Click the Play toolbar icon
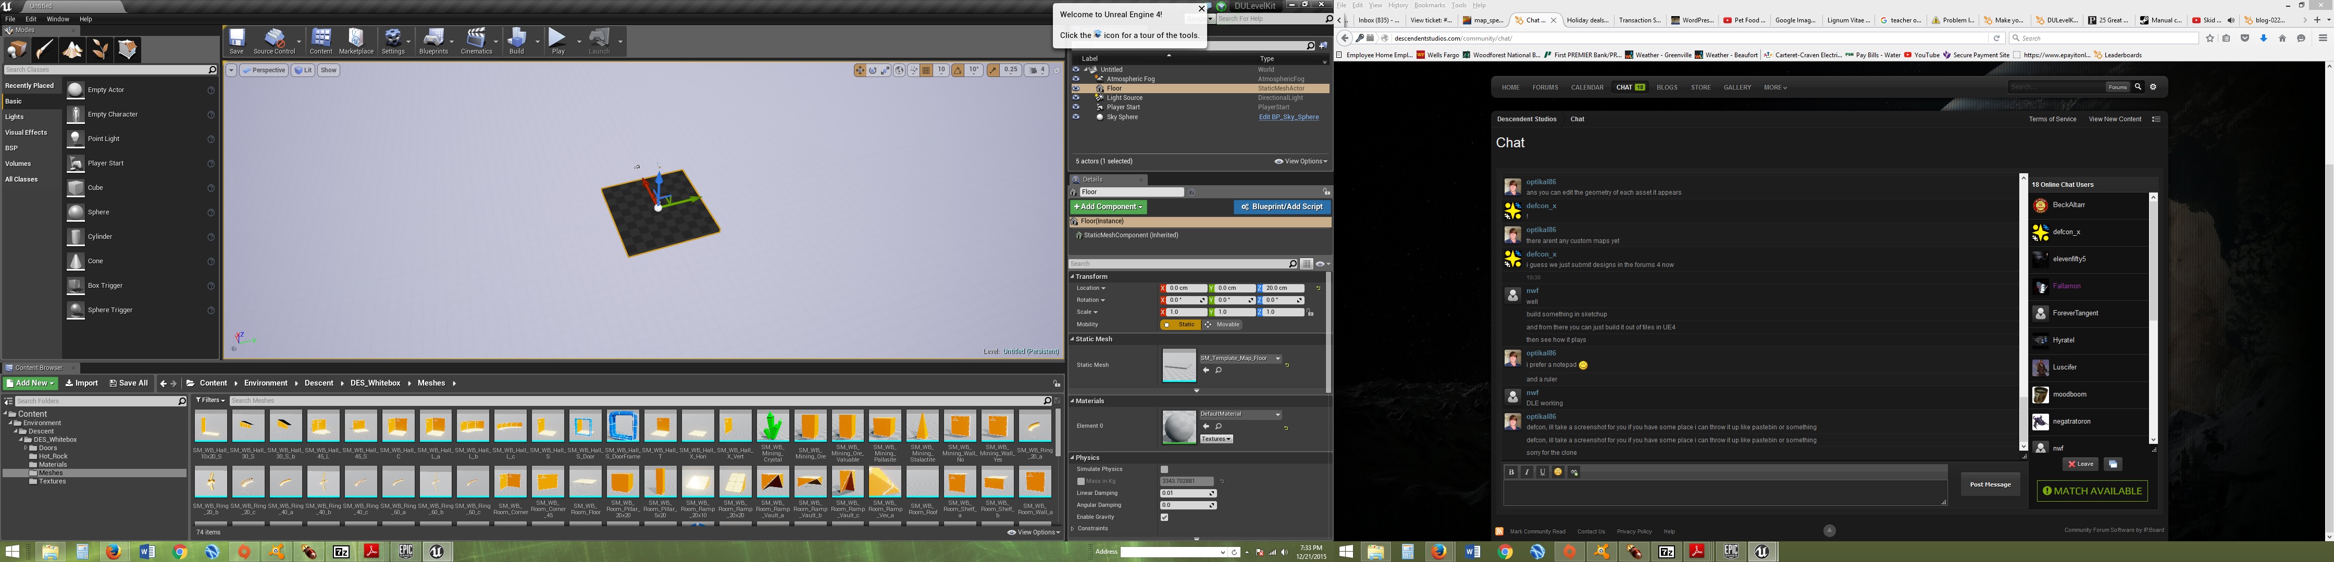This screenshot has height=562, width=2334. [x=558, y=42]
